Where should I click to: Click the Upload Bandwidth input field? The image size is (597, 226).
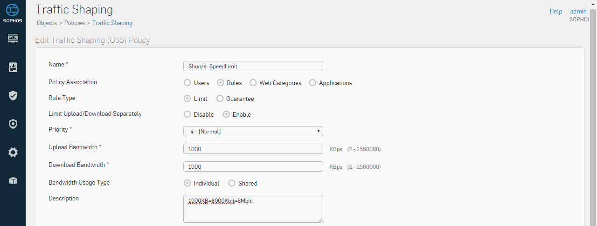pyautogui.click(x=253, y=149)
